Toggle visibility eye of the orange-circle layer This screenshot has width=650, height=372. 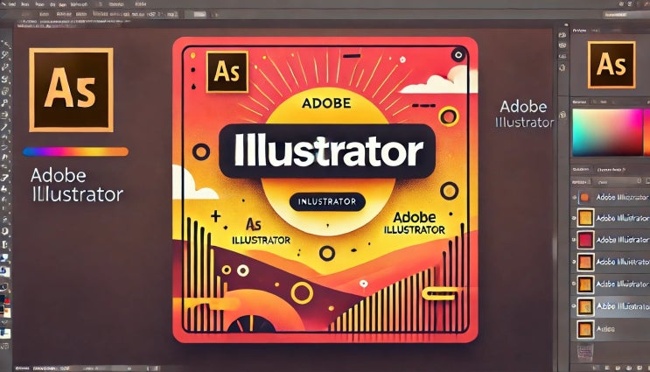click(574, 198)
